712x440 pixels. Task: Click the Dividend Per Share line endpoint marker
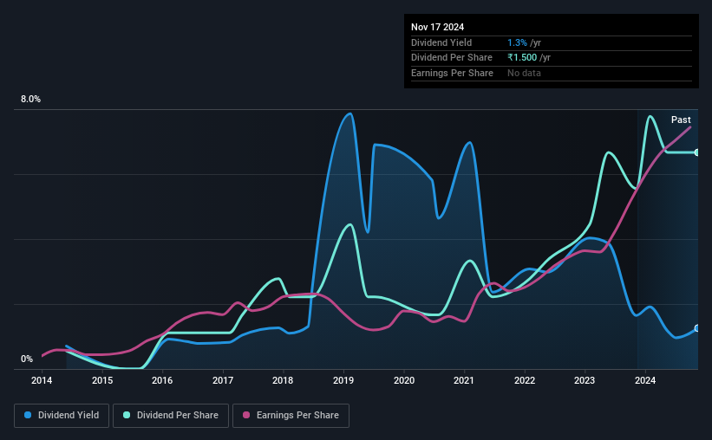click(697, 152)
